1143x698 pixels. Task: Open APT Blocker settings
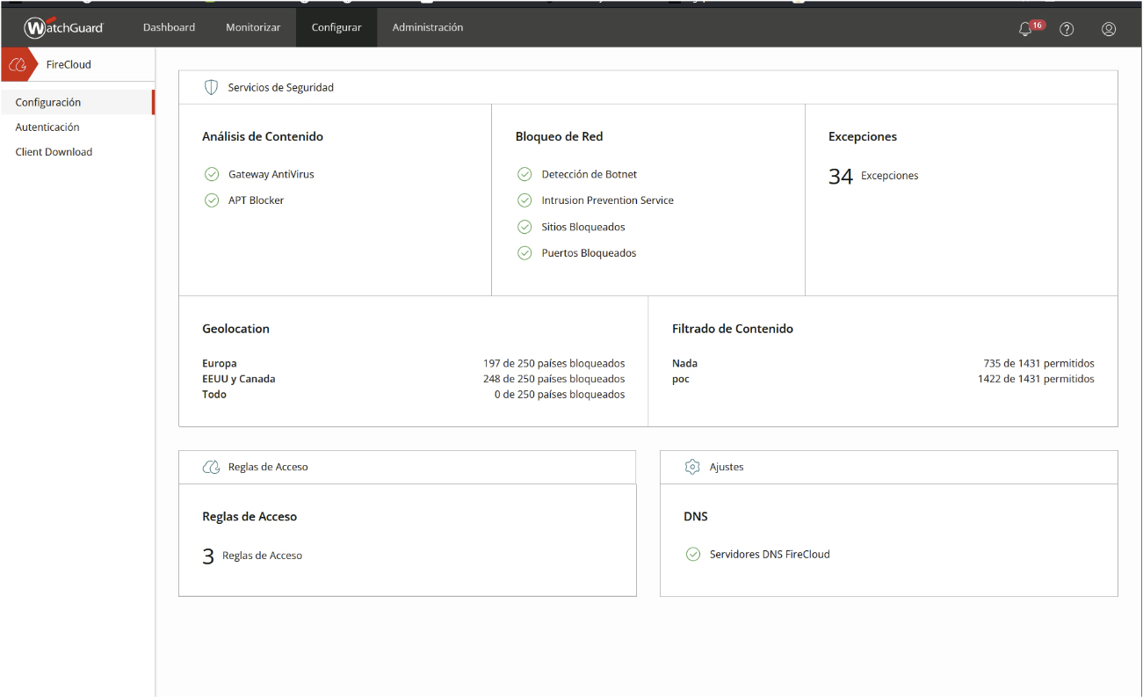click(x=256, y=200)
